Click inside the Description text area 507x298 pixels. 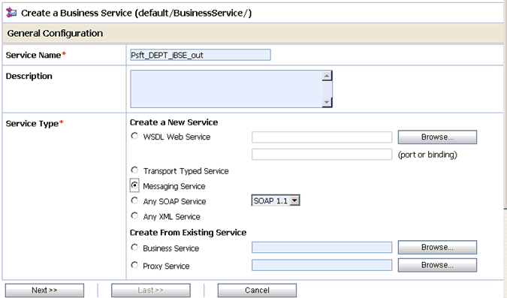coord(226,89)
